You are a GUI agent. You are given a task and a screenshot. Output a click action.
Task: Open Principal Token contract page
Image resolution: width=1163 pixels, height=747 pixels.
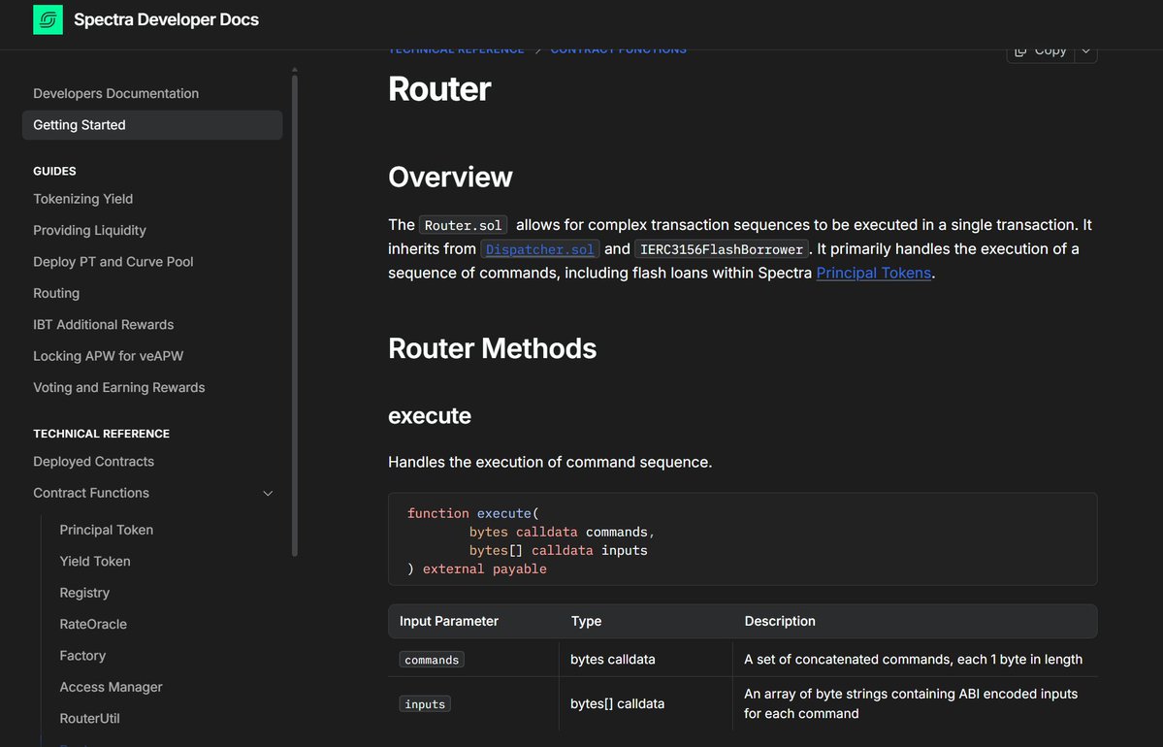click(106, 530)
